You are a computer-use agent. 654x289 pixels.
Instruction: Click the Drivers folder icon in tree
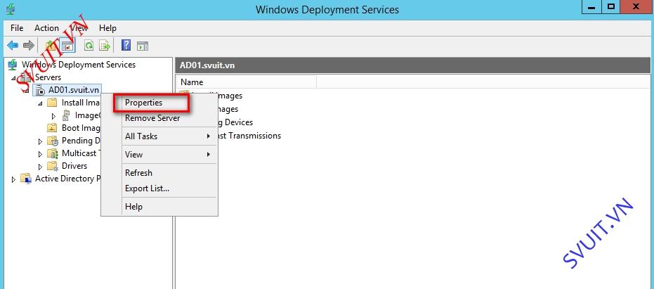pos(53,166)
